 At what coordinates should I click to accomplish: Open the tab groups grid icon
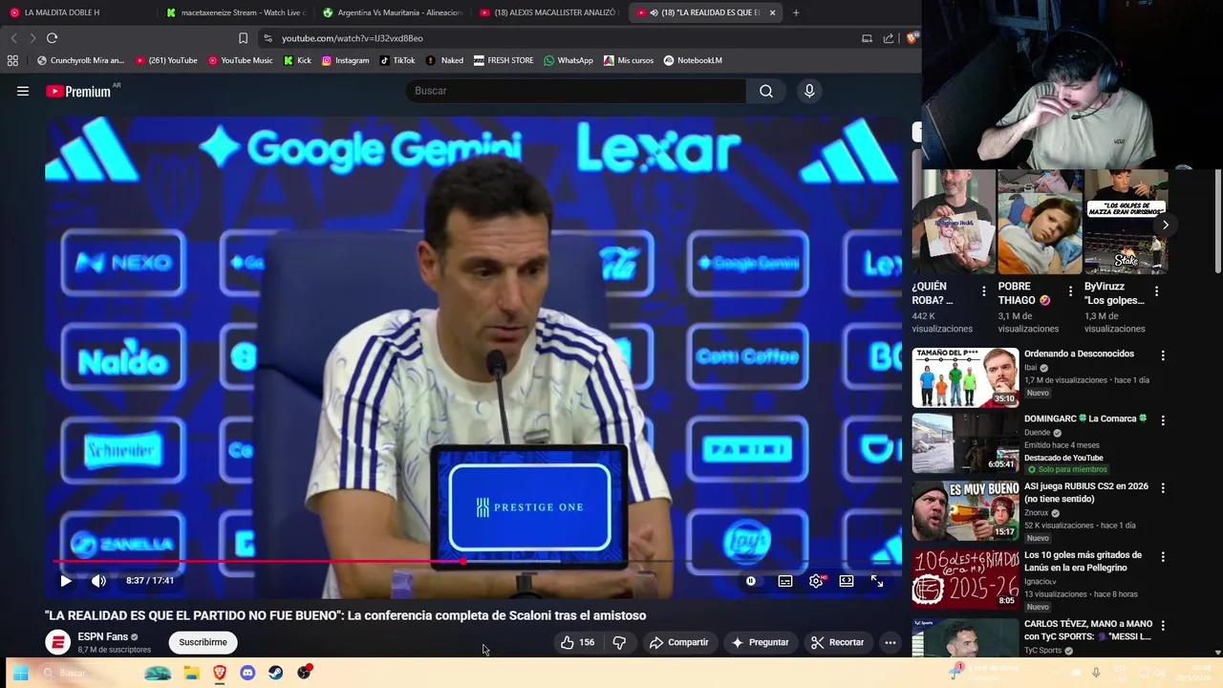tap(12, 60)
